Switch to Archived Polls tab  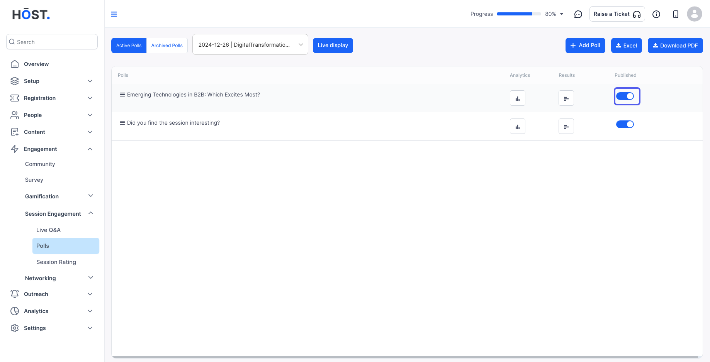pos(167,46)
